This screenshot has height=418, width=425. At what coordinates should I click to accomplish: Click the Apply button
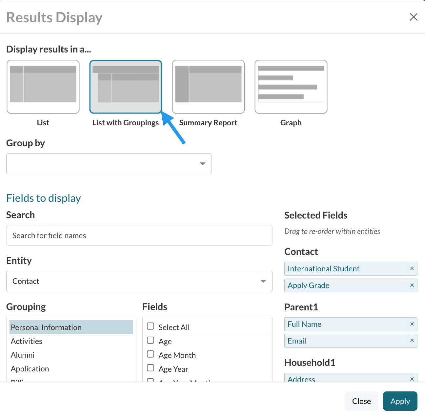click(x=400, y=401)
